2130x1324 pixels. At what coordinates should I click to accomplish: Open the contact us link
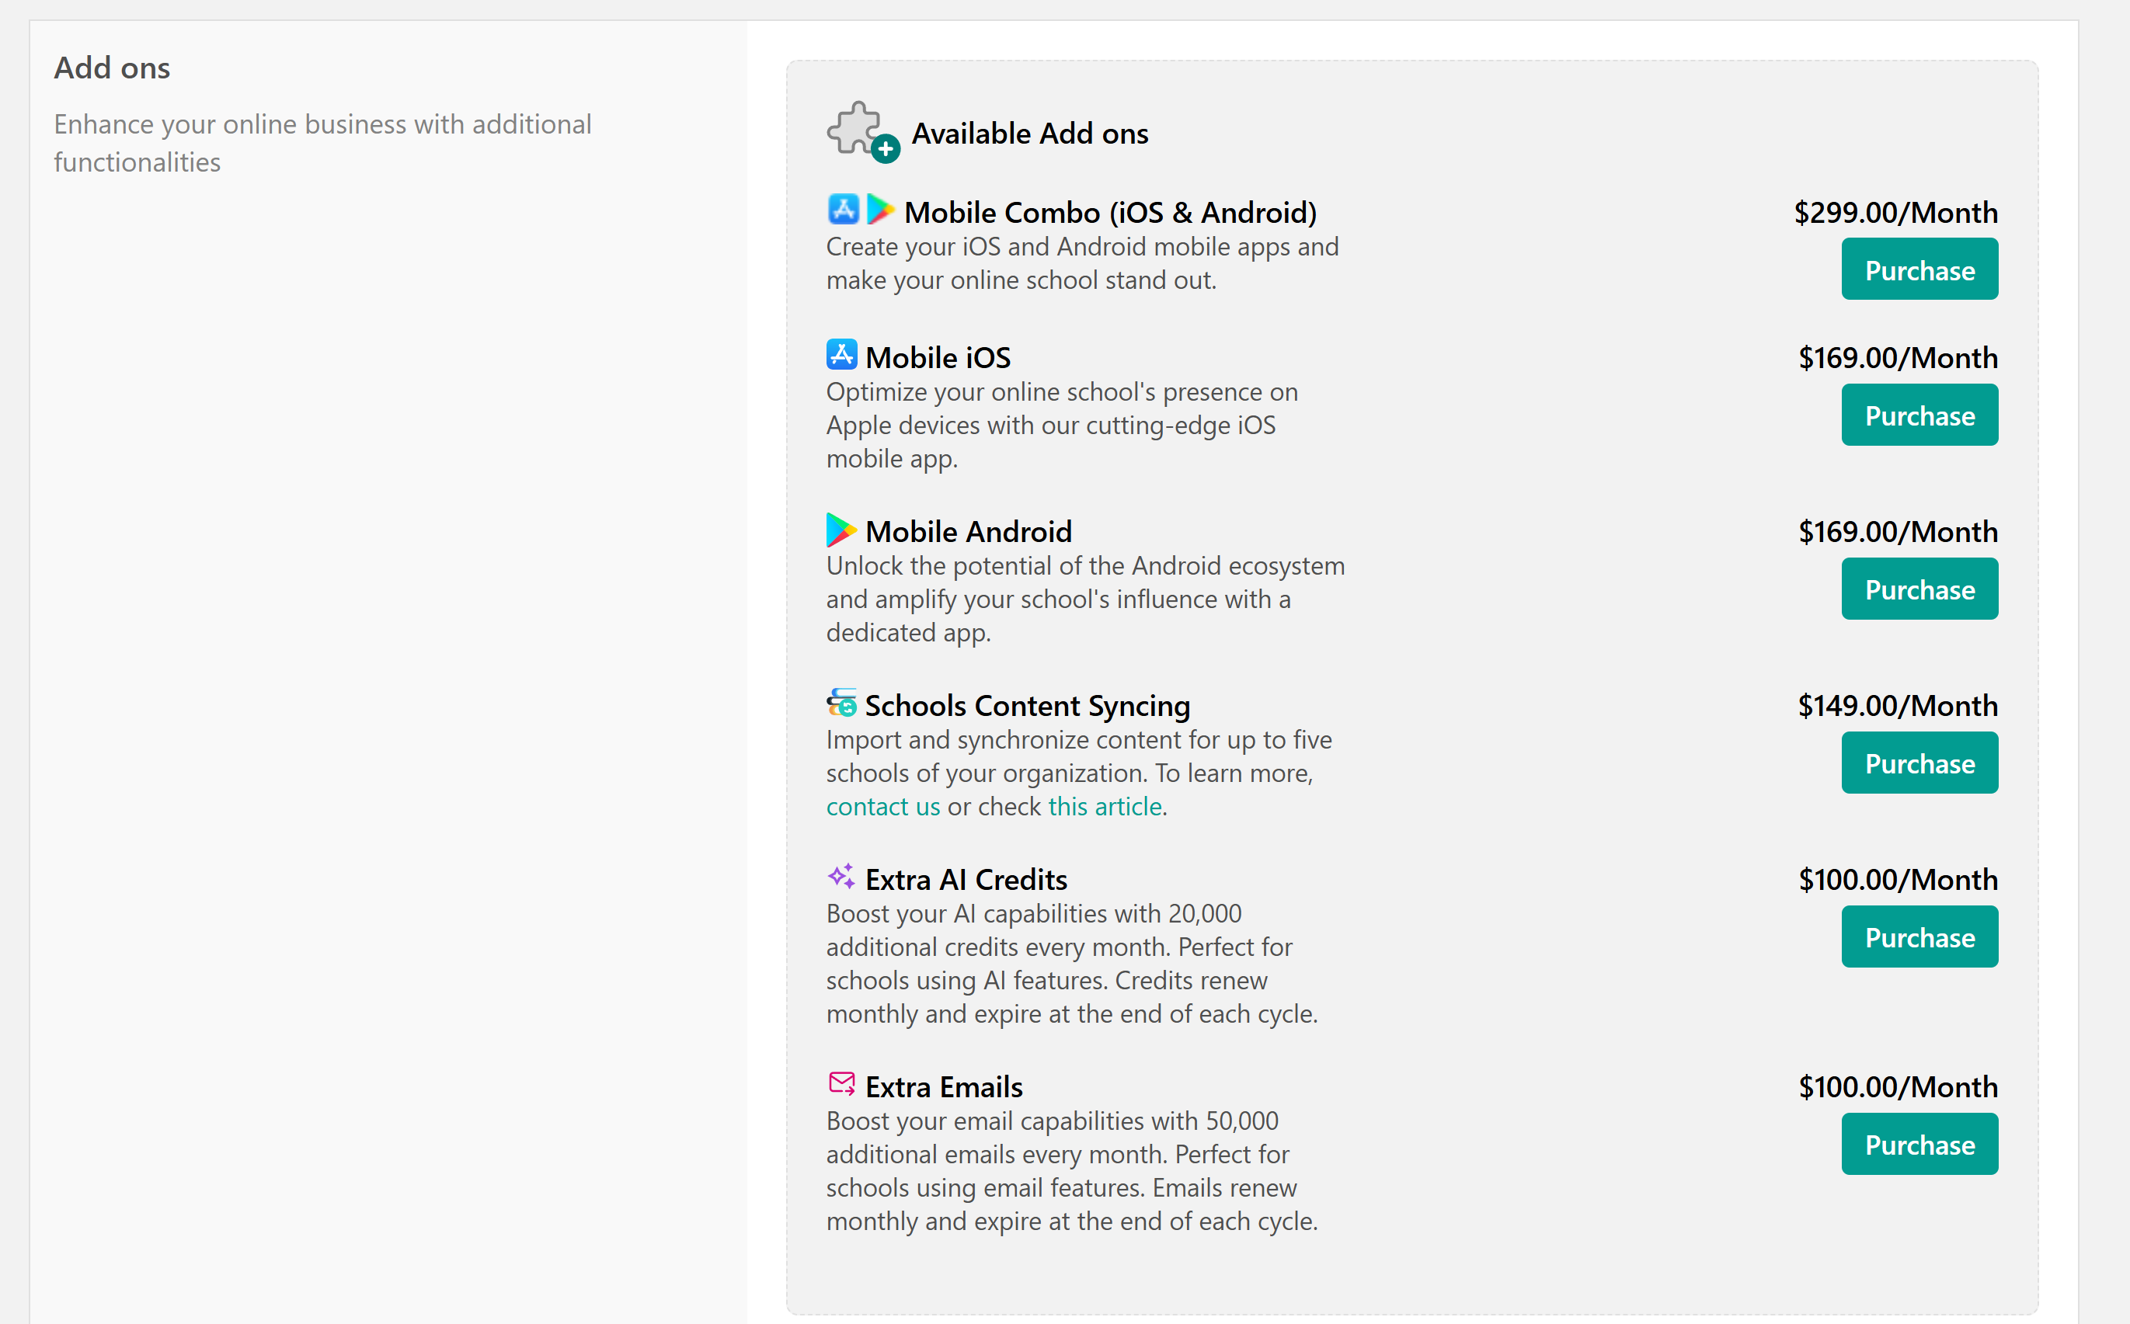(882, 807)
